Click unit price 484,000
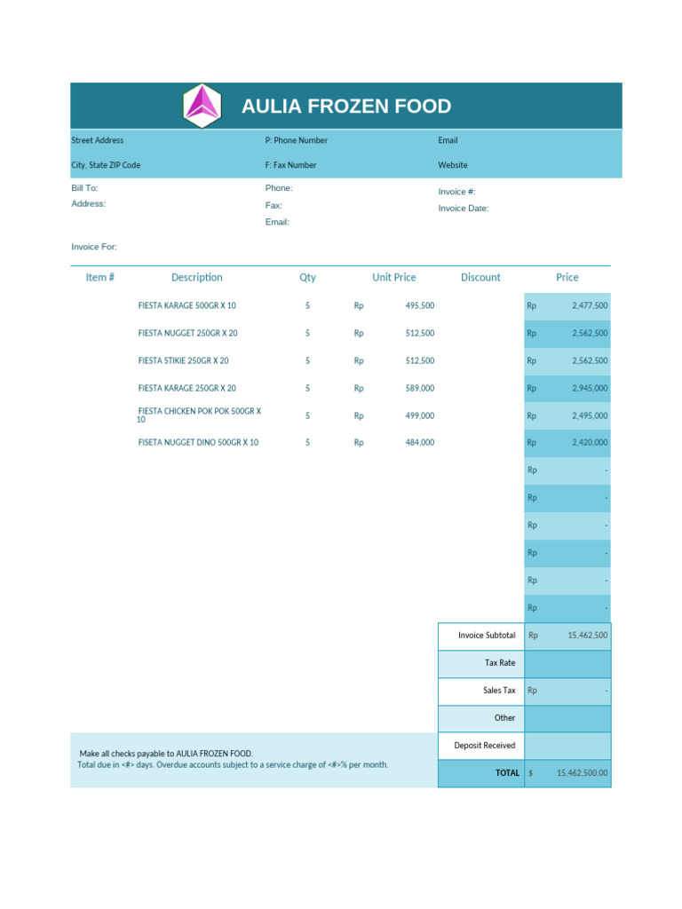The image size is (682, 909). pos(420,442)
